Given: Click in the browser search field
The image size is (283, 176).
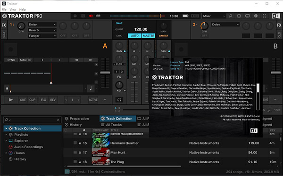Looking at the screenshot, I should click(x=33, y=120).
